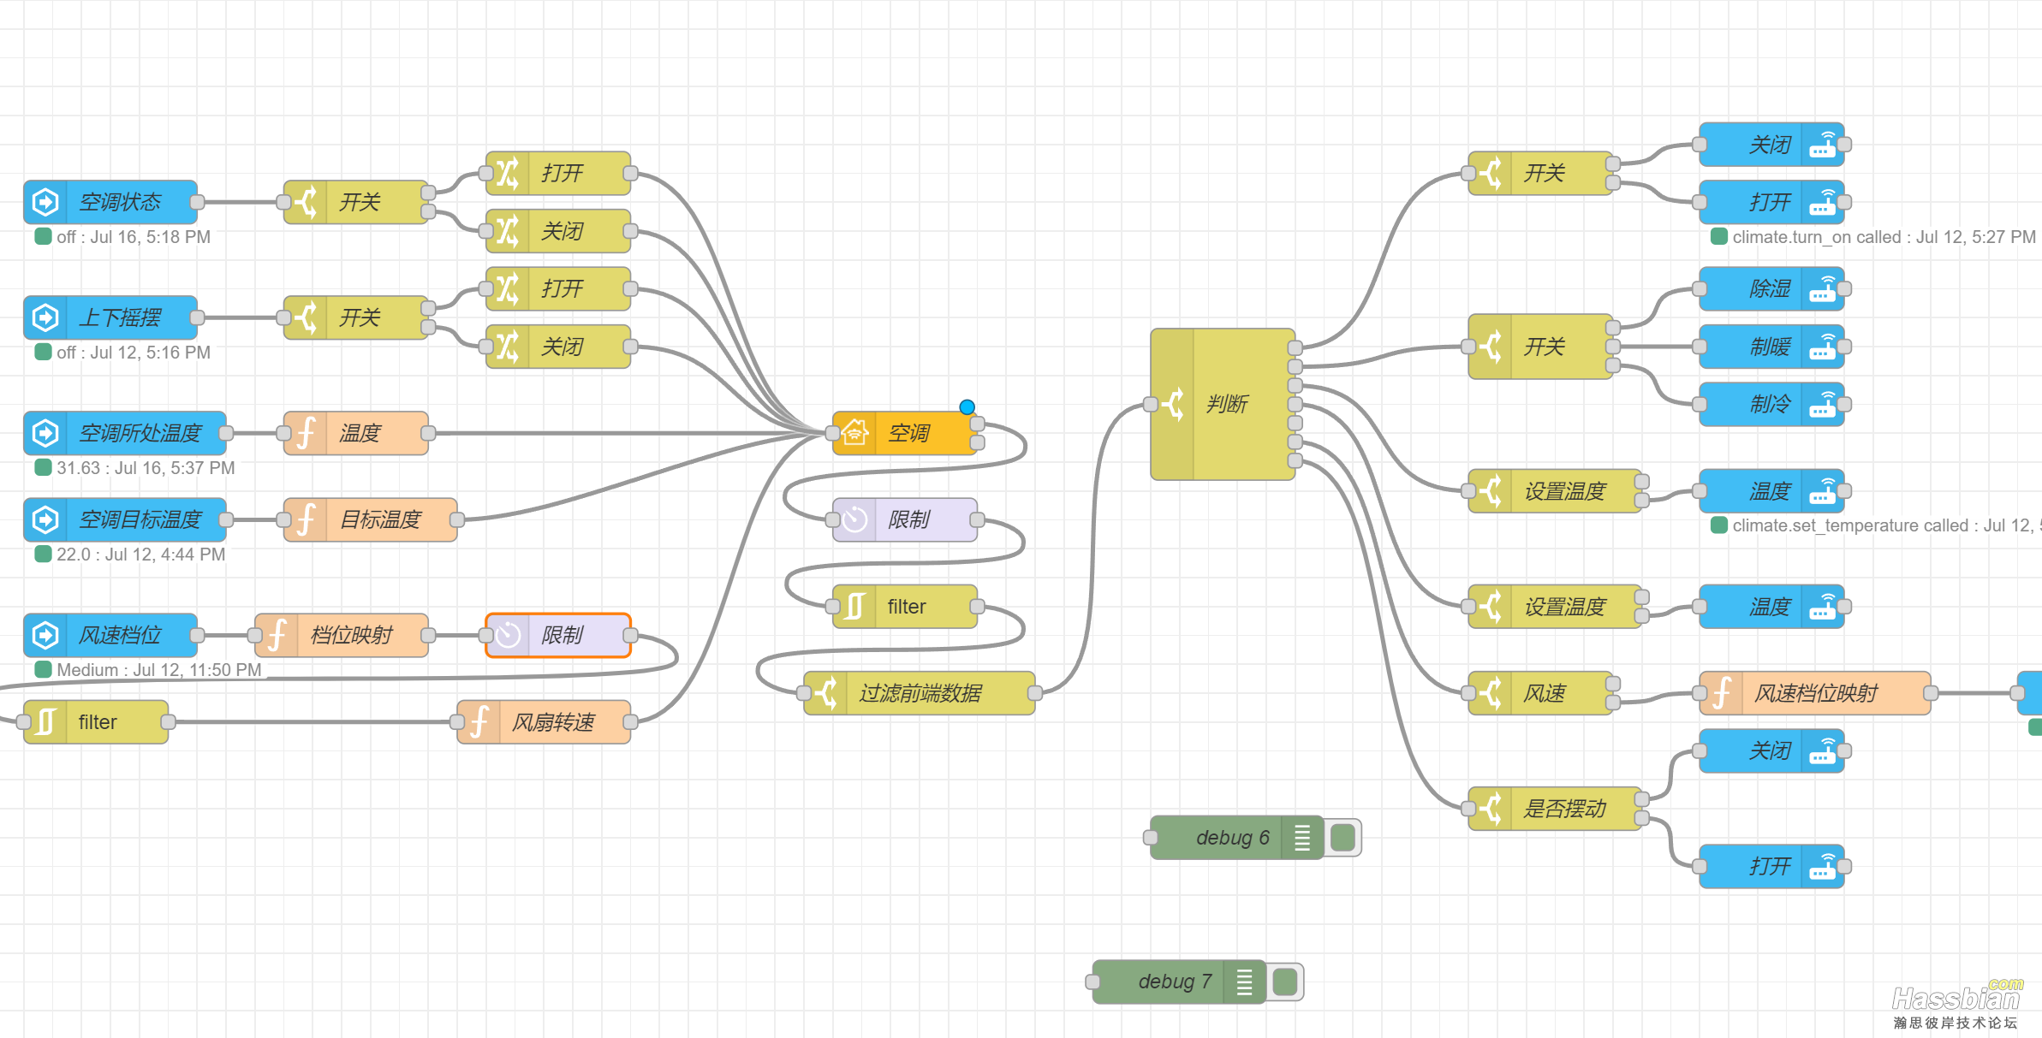This screenshot has height=1038, width=2042.
Task: Click the delay icon on the orange-outlined 限制 node
Action: tap(508, 635)
